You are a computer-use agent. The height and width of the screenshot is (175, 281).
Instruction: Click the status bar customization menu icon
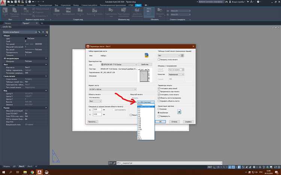279,167
